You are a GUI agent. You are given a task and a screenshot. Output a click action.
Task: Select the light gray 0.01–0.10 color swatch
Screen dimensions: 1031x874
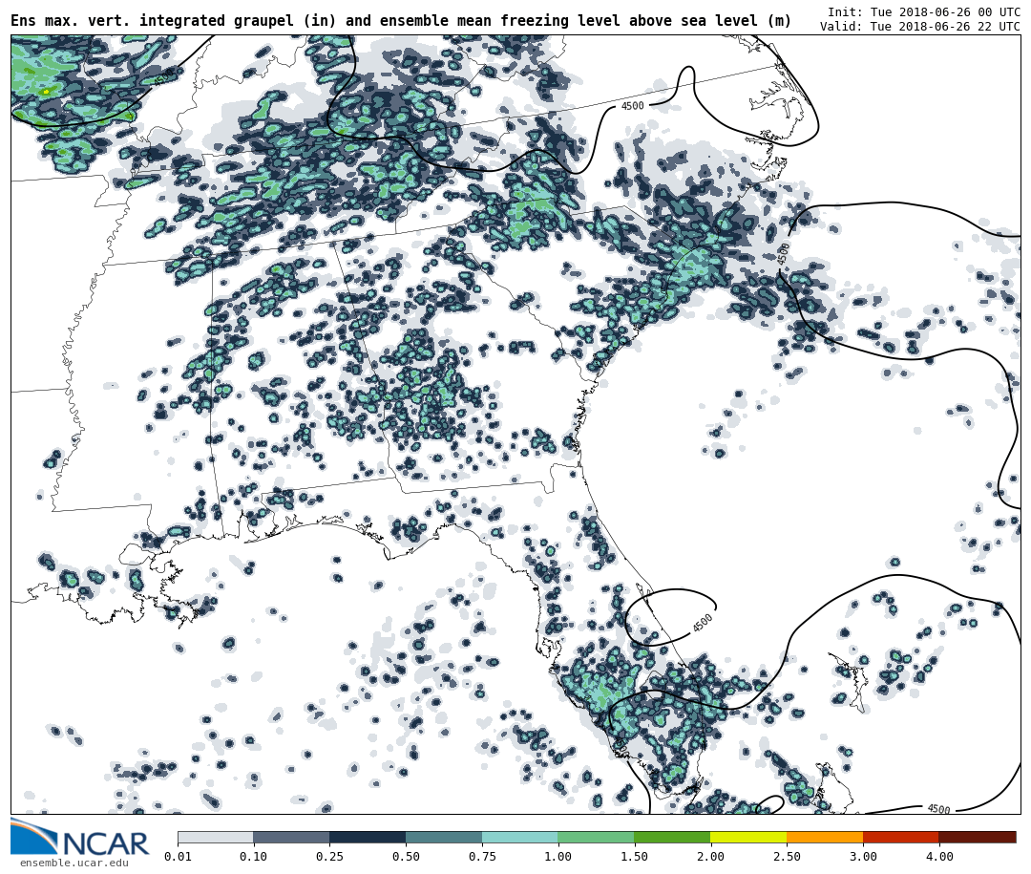pos(216,837)
